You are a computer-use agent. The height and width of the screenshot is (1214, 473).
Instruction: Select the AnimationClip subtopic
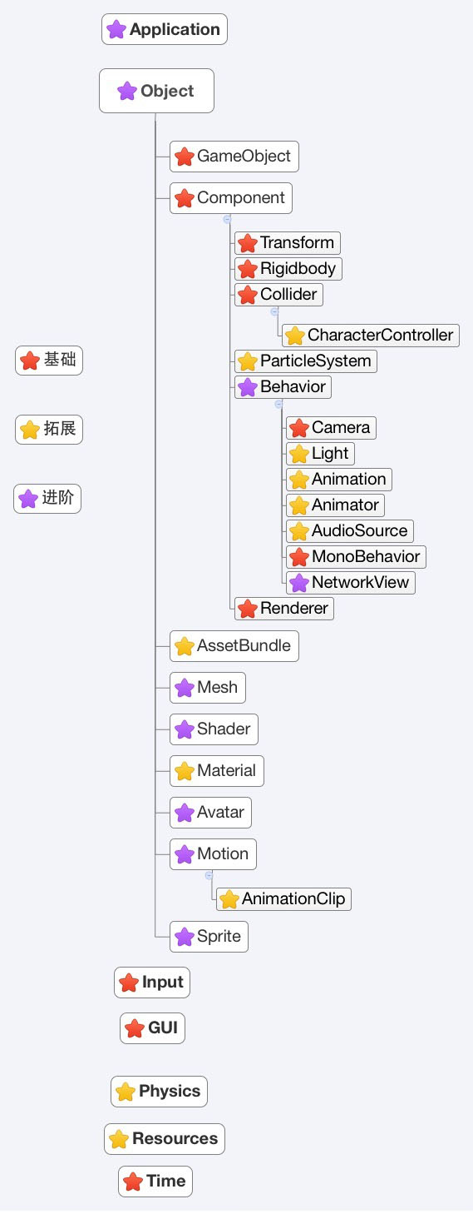pyautogui.click(x=283, y=899)
